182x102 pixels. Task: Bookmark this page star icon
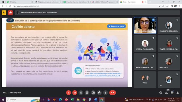(167, 6)
